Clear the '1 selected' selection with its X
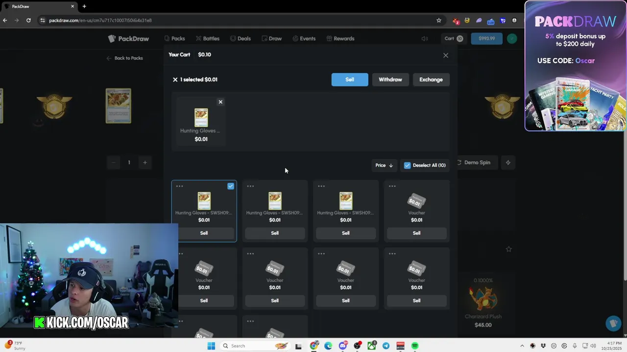 pyautogui.click(x=175, y=79)
